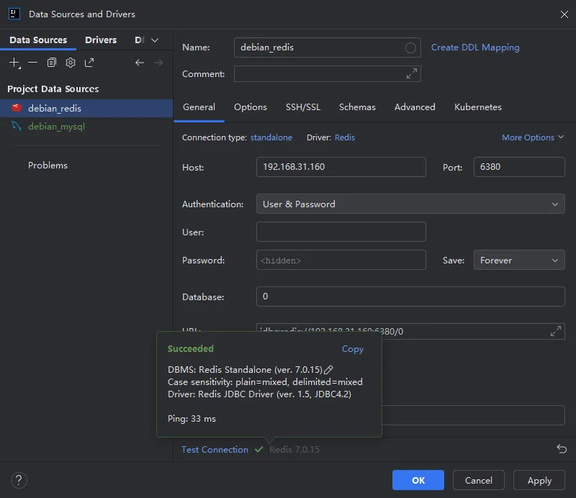This screenshot has height=498, width=576.
Task: Click the back navigation arrow
Action: tap(140, 63)
